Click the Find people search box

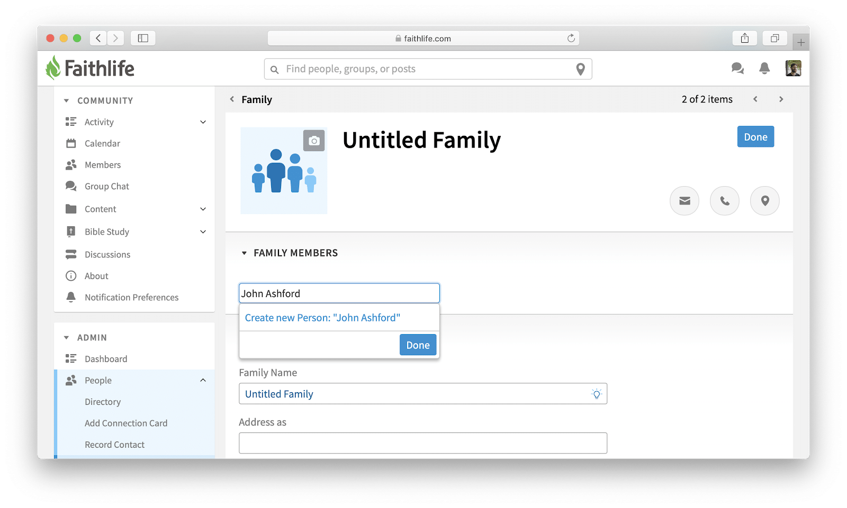tap(428, 69)
